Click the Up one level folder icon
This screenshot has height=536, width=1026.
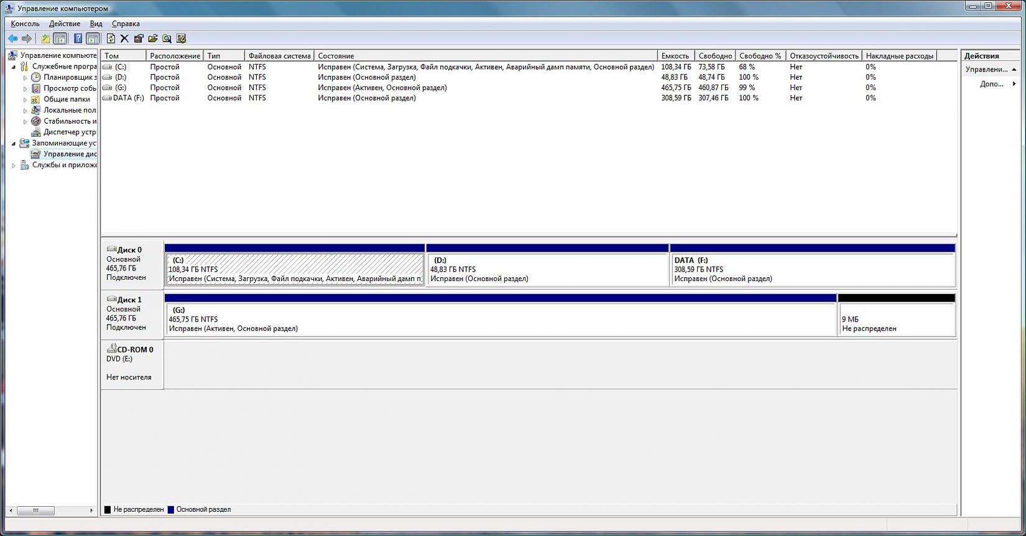(45, 39)
